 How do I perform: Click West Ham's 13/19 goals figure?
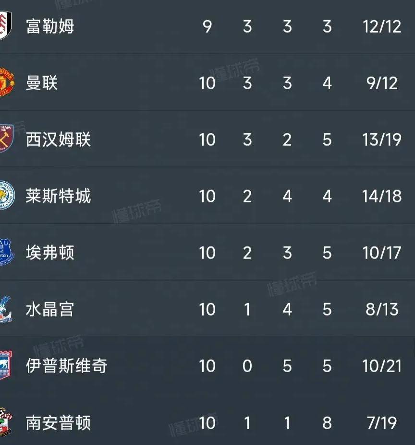382,140
